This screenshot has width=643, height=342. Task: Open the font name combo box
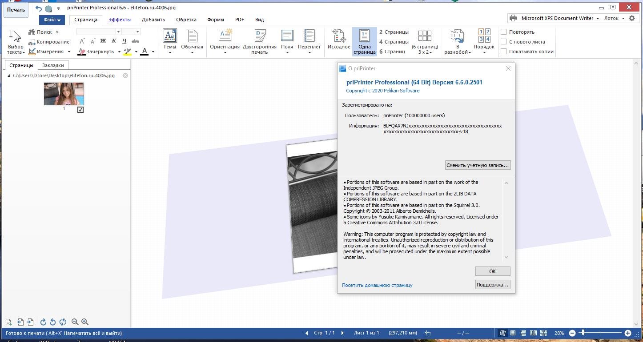click(x=99, y=32)
